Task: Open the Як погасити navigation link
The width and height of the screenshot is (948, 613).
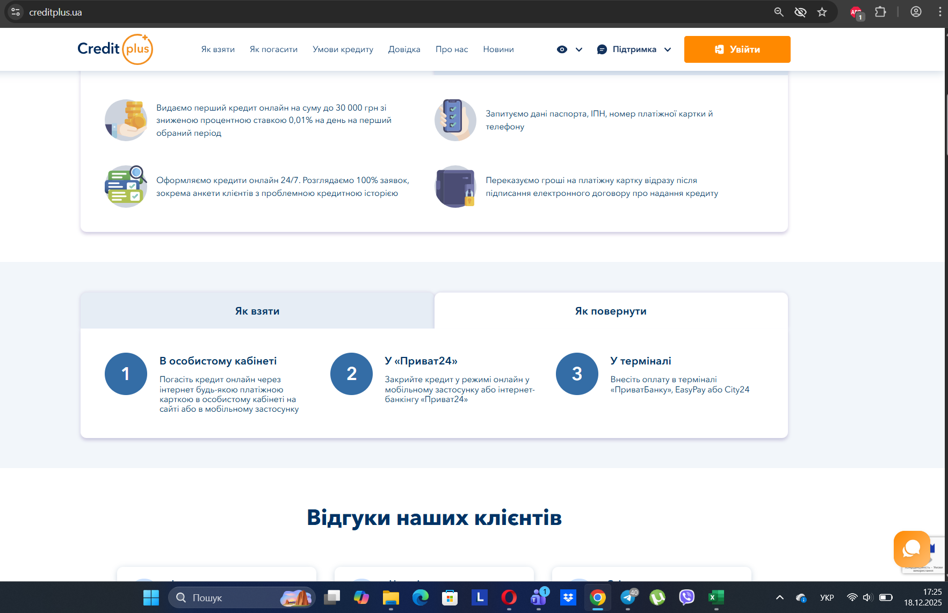Action: [273, 49]
